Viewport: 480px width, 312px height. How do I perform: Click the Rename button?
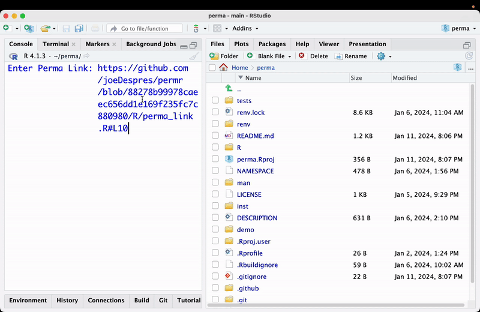pyautogui.click(x=351, y=56)
